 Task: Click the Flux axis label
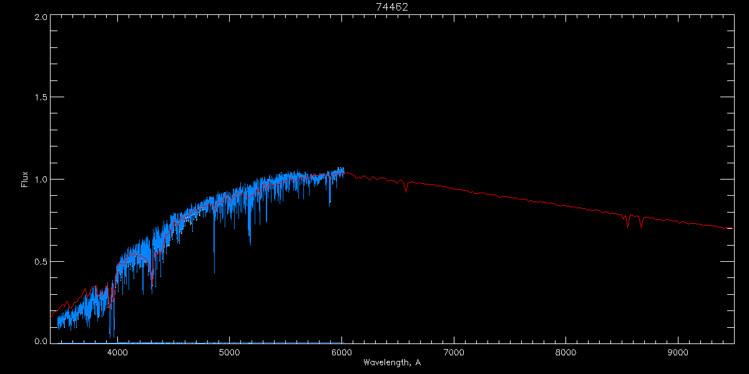click(25, 179)
